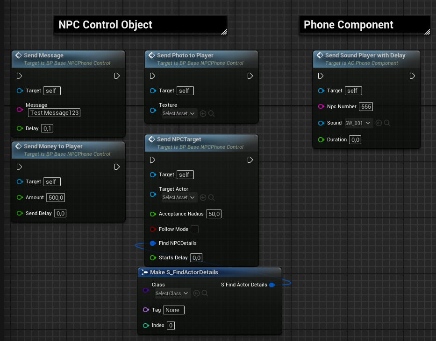Image resolution: width=436 pixels, height=341 pixels.
Task: Click the Amount field showing 500,0
Action: point(56,197)
